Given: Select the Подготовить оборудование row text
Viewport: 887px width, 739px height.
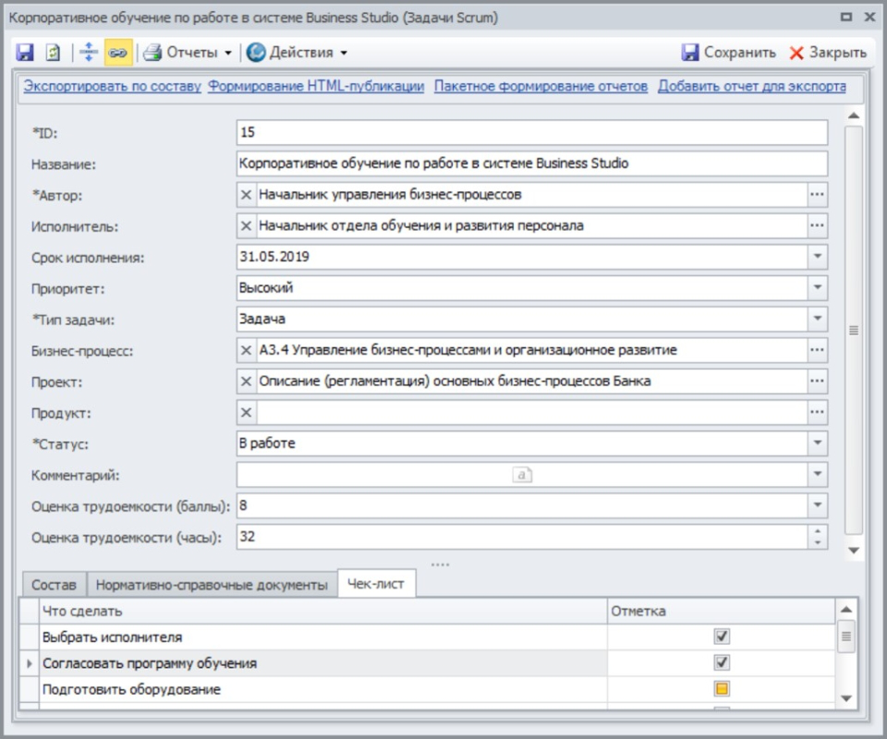Looking at the screenshot, I should point(131,689).
